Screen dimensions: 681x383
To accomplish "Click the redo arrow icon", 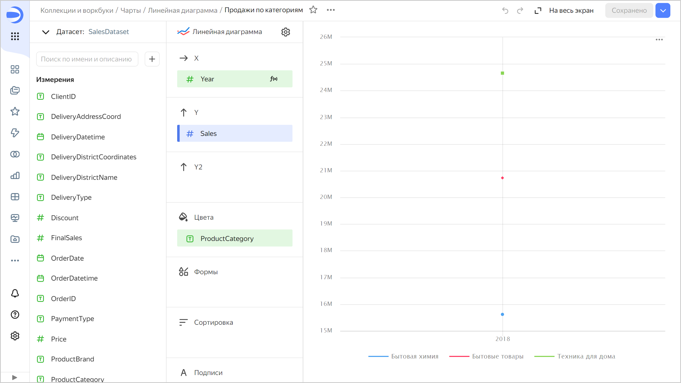I will pyautogui.click(x=520, y=11).
